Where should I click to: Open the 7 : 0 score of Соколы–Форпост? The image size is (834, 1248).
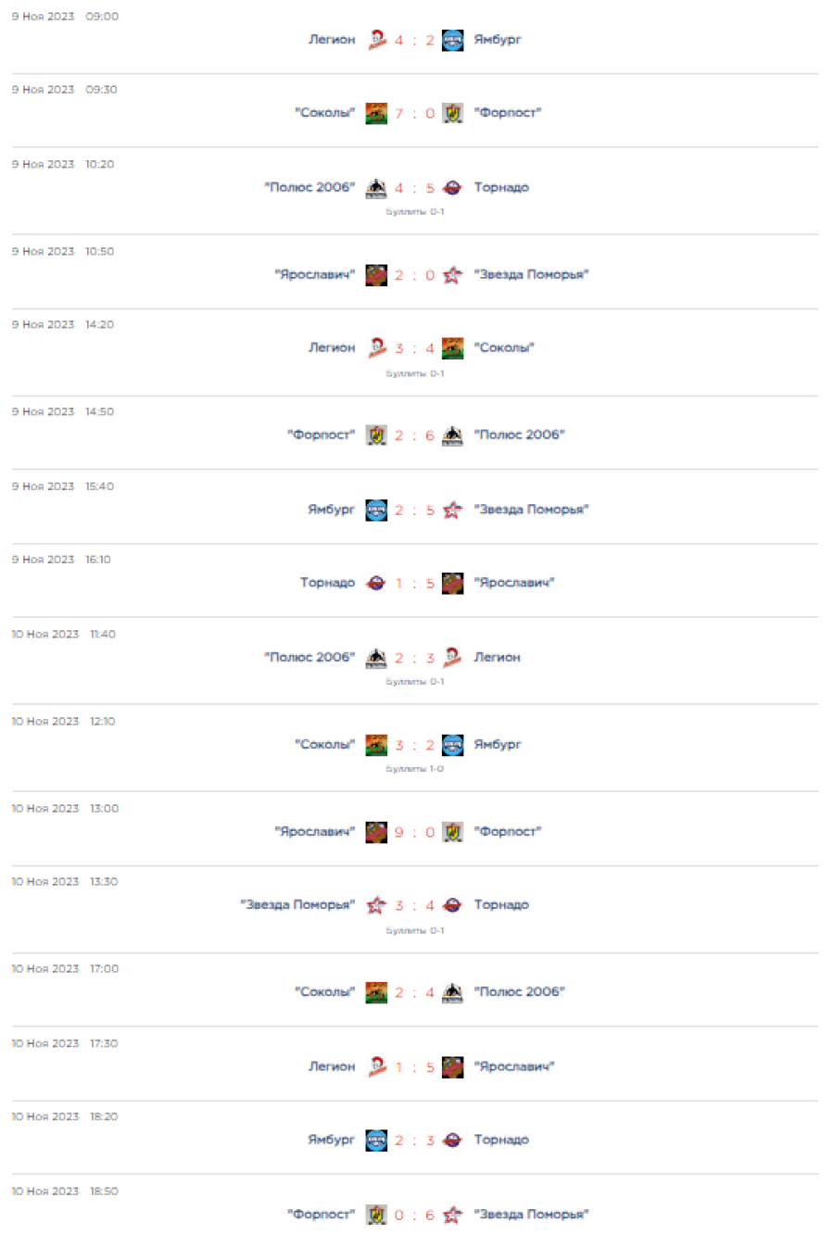(x=414, y=114)
